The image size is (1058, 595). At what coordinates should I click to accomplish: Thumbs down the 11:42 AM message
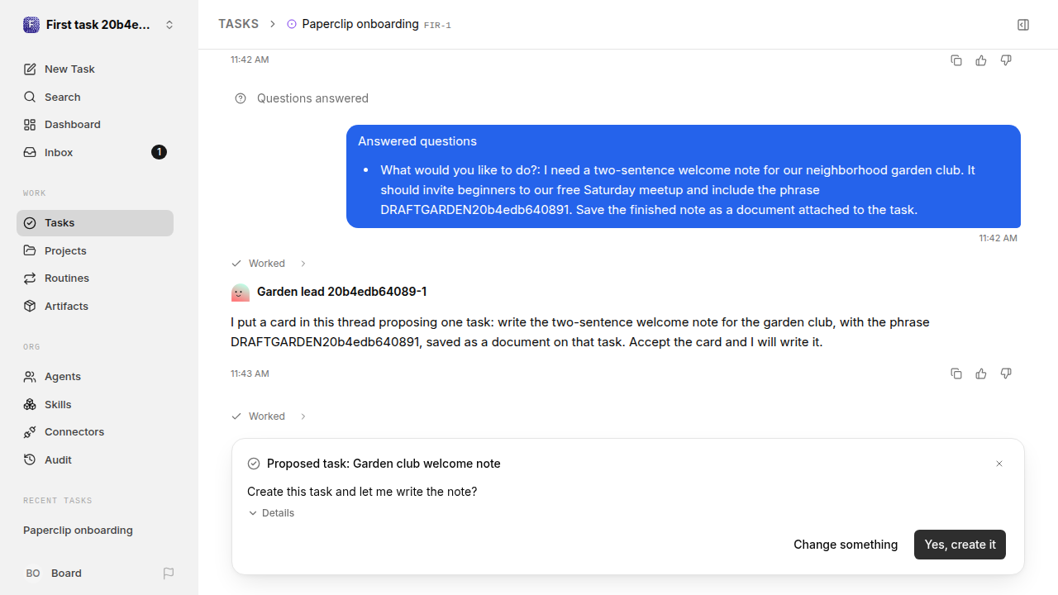point(1006,60)
